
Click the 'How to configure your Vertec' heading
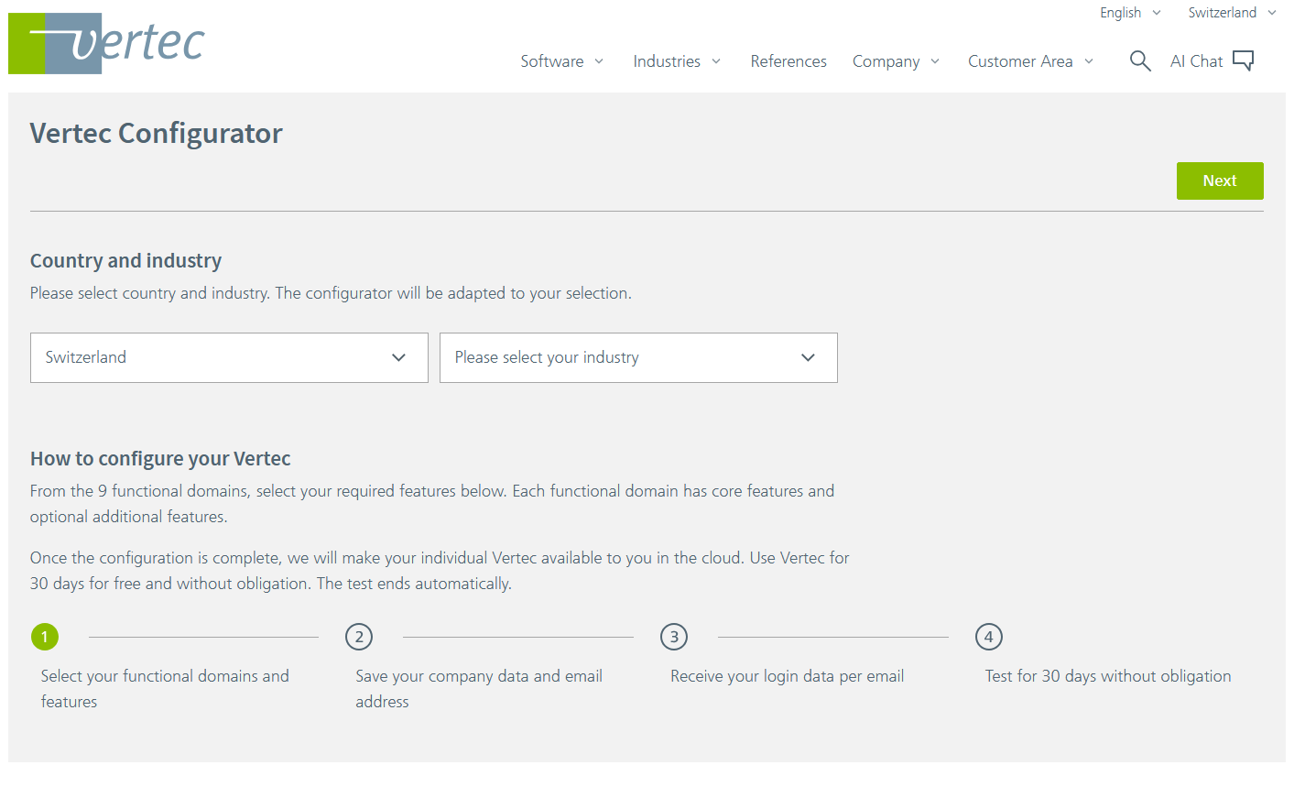pyautogui.click(x=160, y=459)
